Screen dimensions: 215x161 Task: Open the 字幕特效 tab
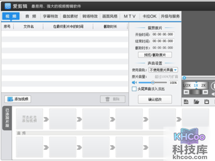pos(50,16)
